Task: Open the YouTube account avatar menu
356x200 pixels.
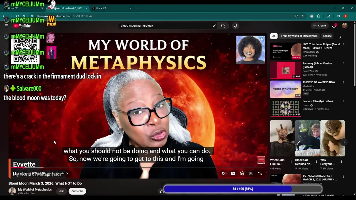Action: [345, 26]
